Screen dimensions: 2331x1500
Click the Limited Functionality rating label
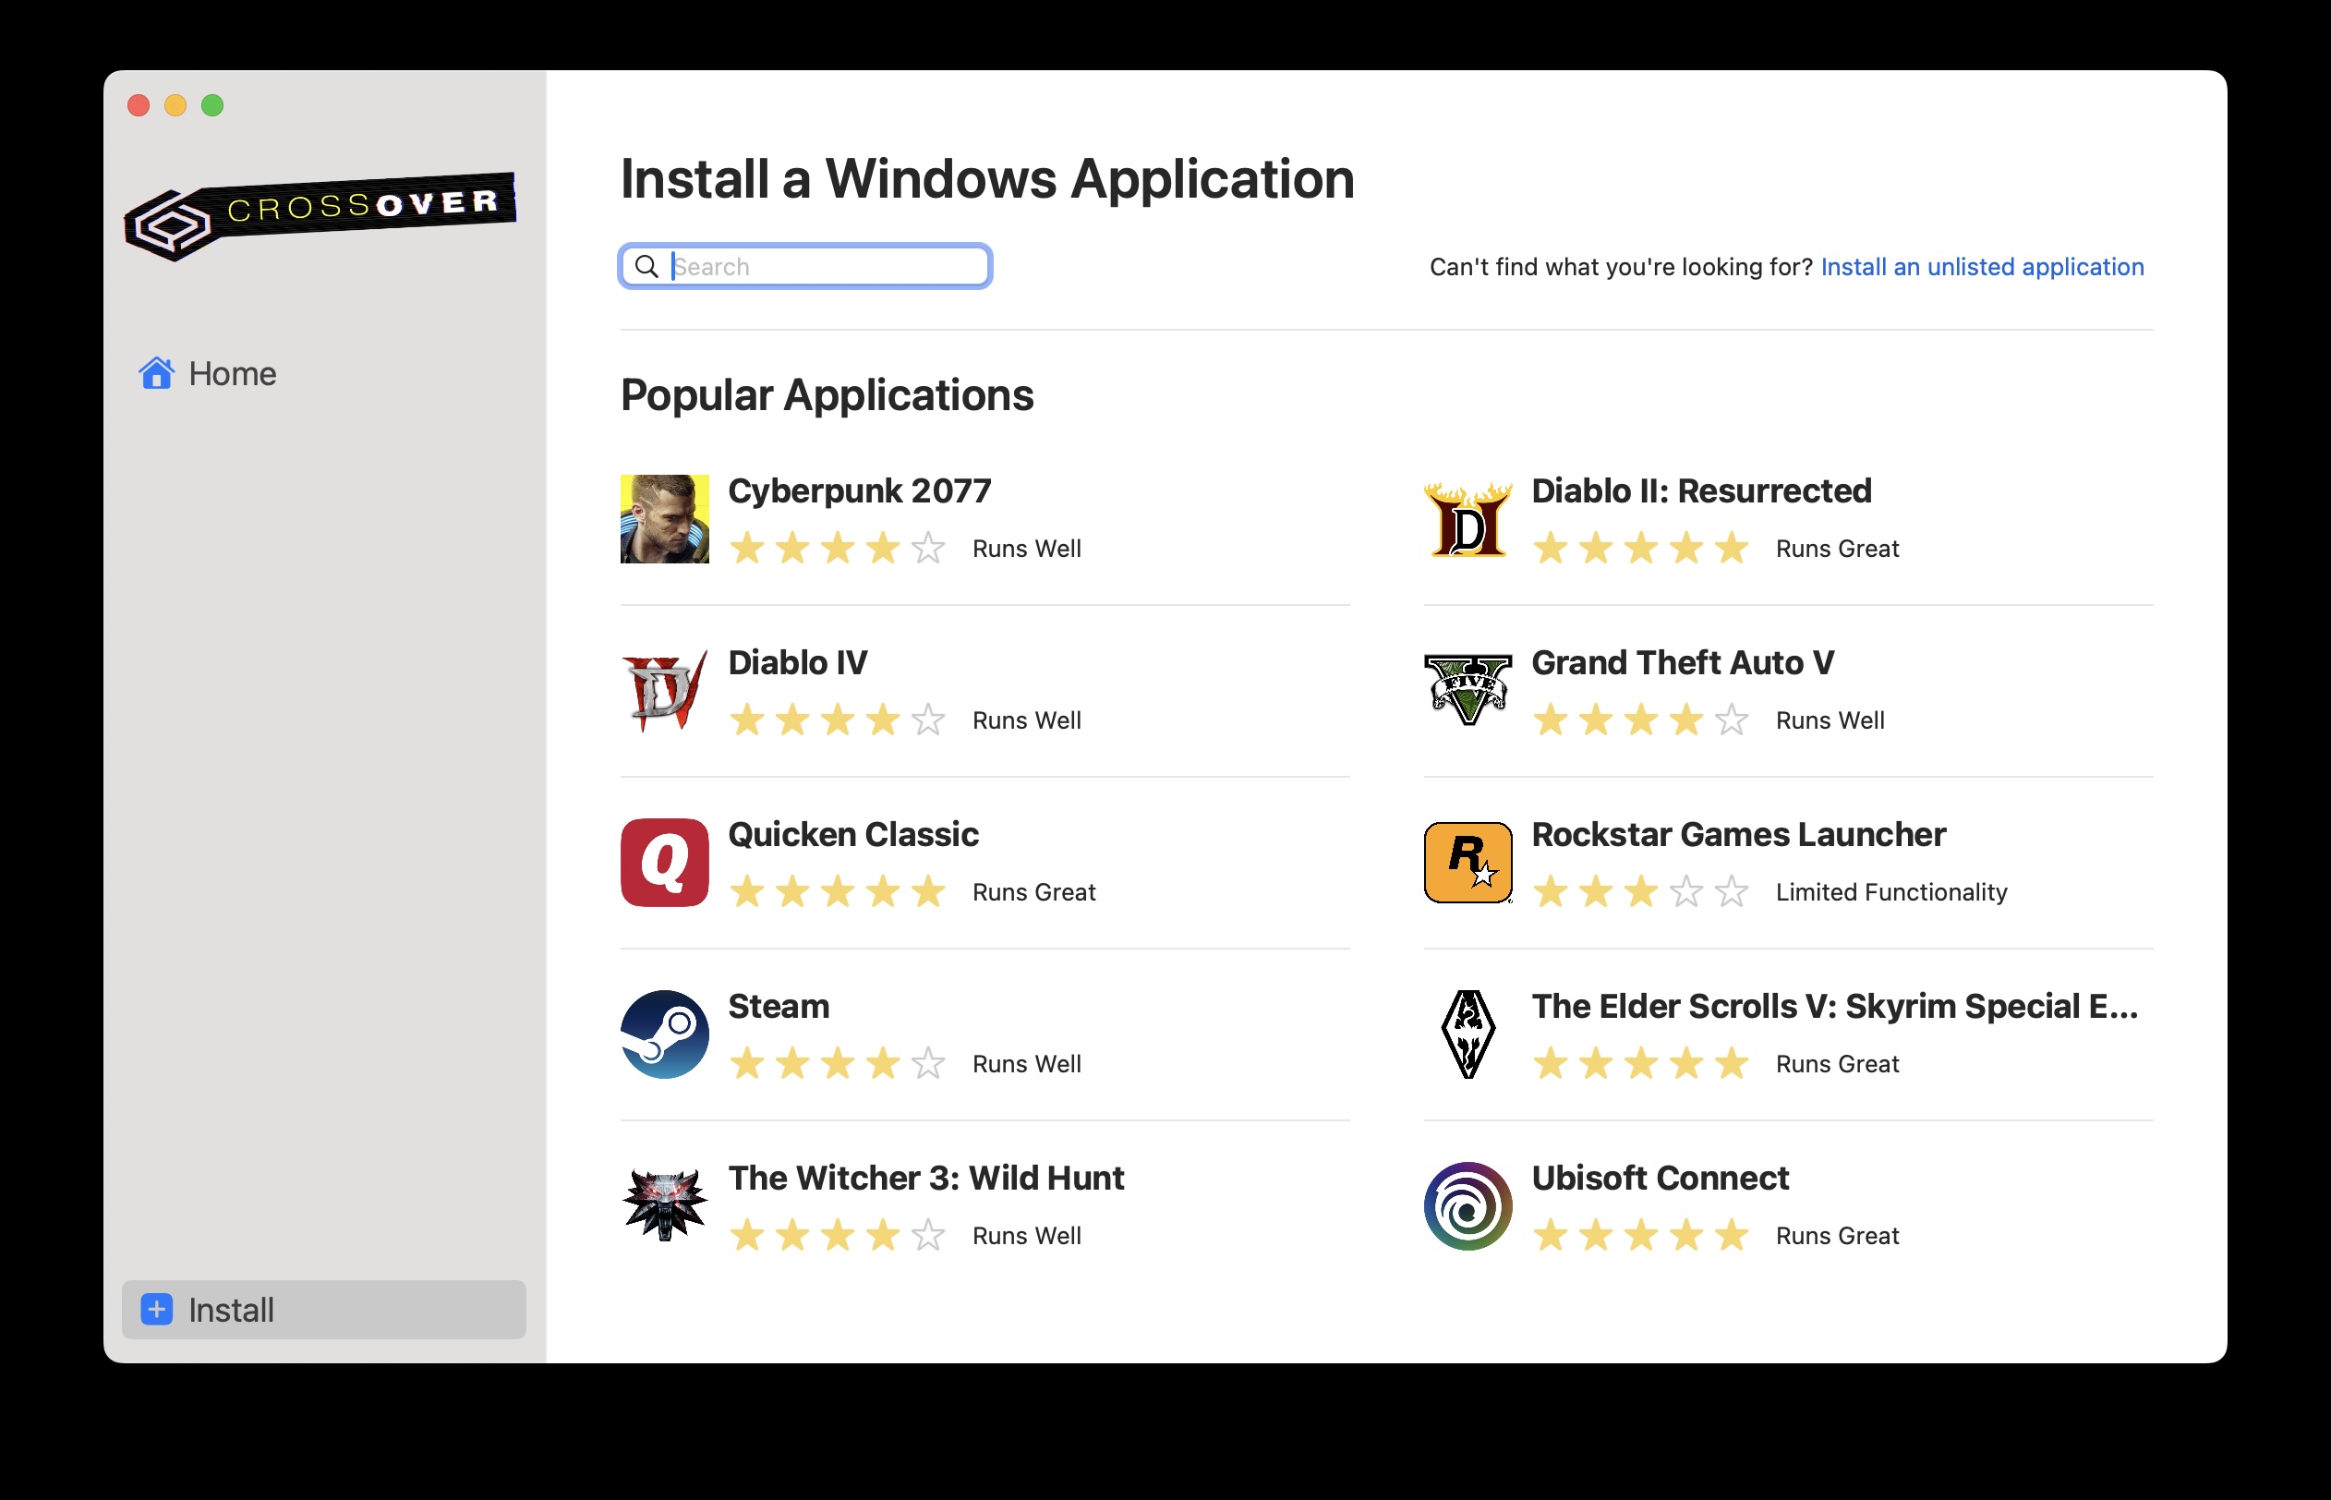tap(1890, 892)
